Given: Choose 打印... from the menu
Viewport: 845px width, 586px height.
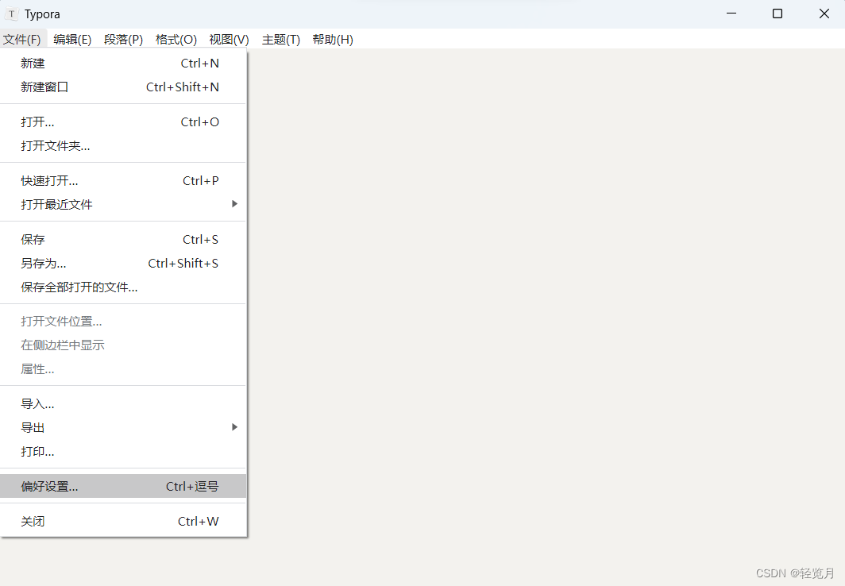Looking at the screenshot, I should click(x=123, y=451).
